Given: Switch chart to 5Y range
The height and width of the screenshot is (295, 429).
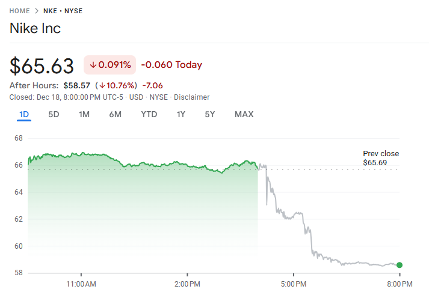Looking at the screenshot, I should pos(209,114).
